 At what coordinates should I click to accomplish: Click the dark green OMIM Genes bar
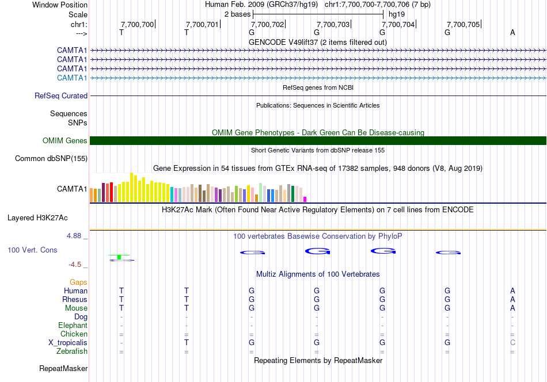318,141
